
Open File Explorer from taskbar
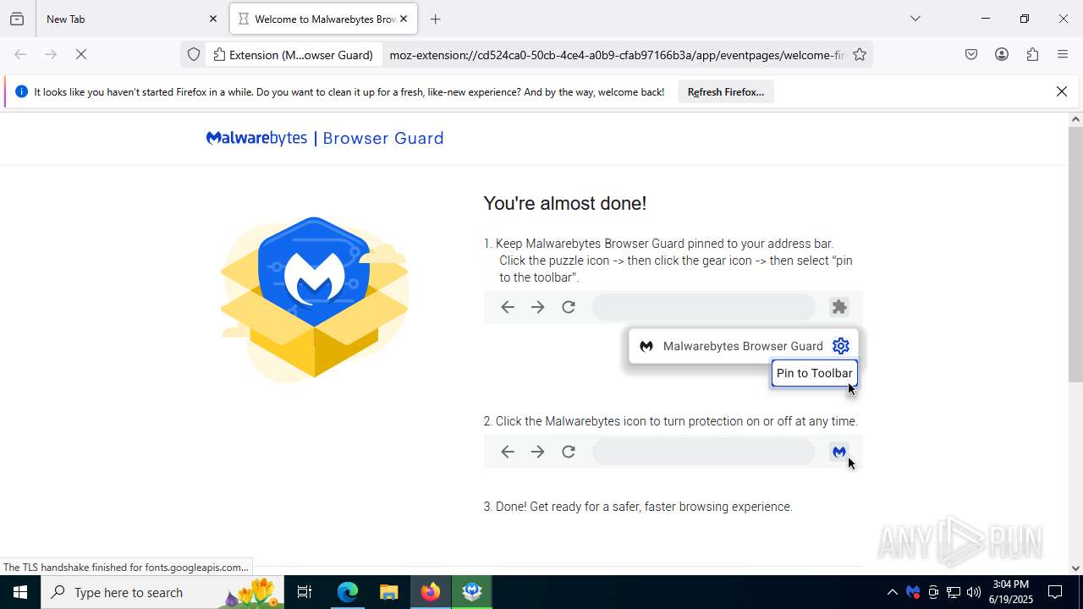[x=388, y=592]
